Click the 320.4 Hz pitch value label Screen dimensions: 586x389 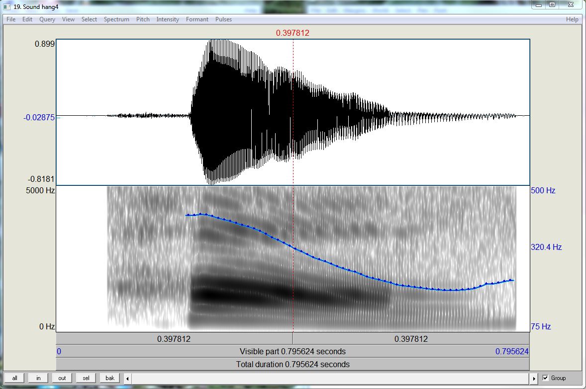point(546,247)
